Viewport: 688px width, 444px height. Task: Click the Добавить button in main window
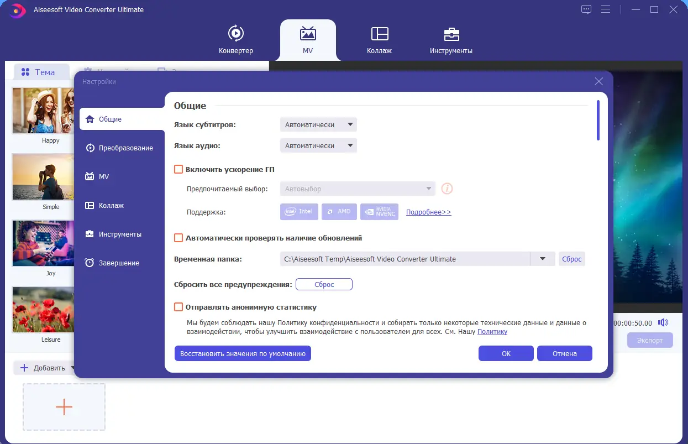pos(43,368)
